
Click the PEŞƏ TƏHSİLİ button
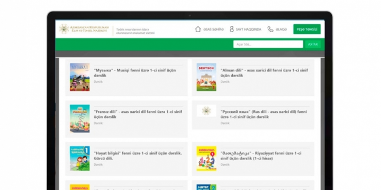[x=307, y=29]
